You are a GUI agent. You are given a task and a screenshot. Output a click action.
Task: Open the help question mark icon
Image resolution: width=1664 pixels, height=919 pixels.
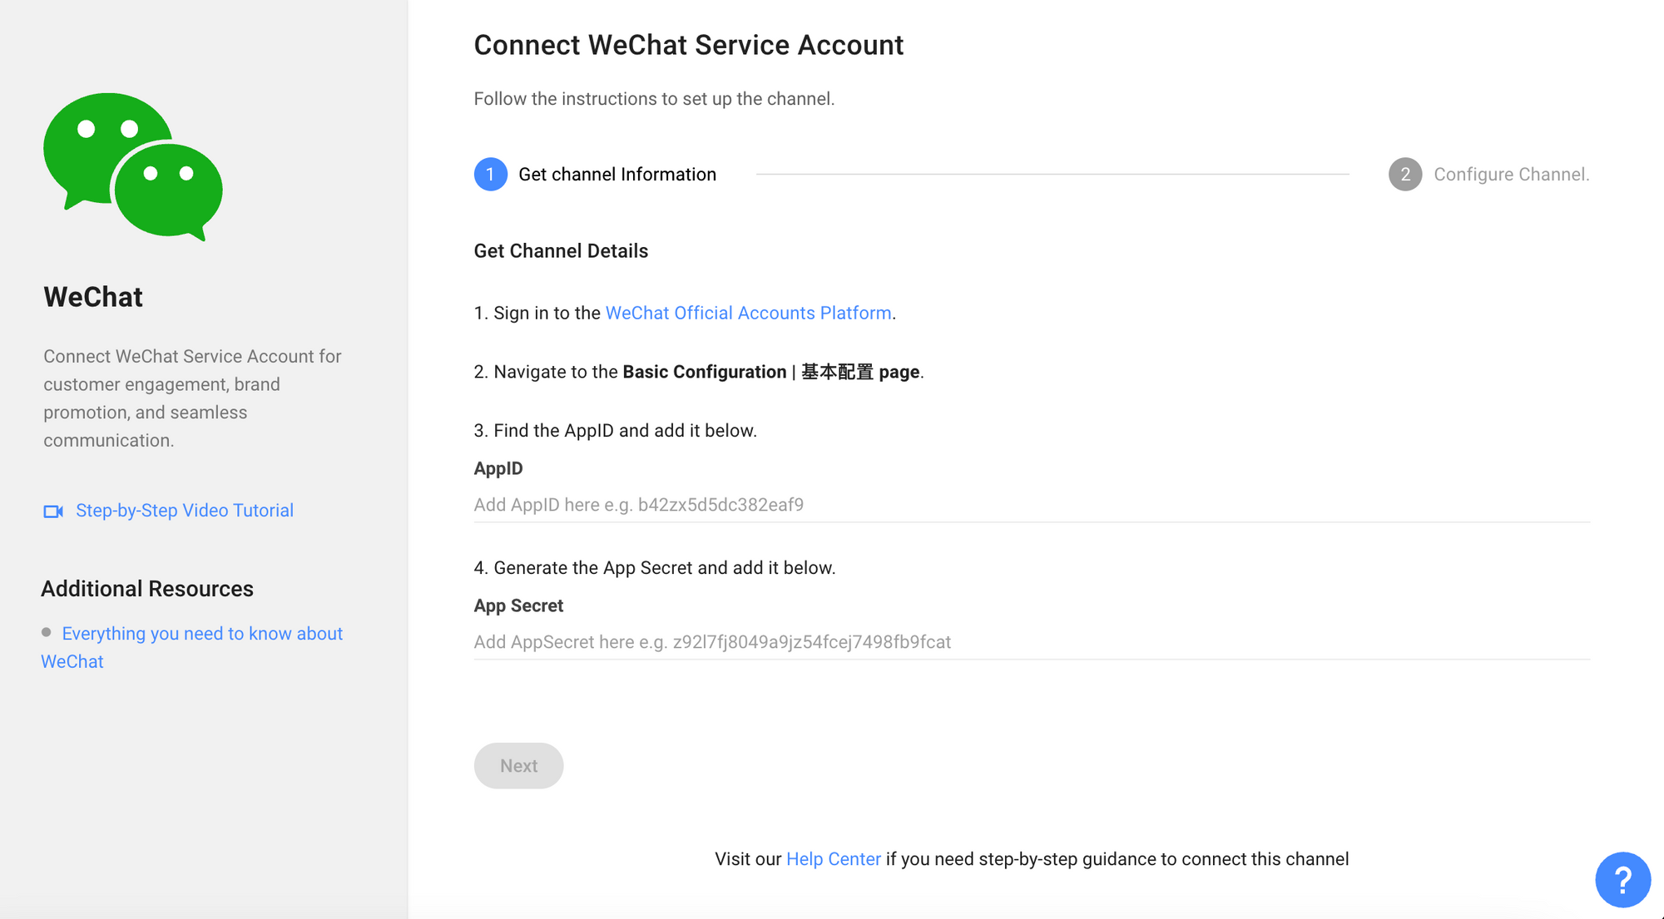[1622, 879]
